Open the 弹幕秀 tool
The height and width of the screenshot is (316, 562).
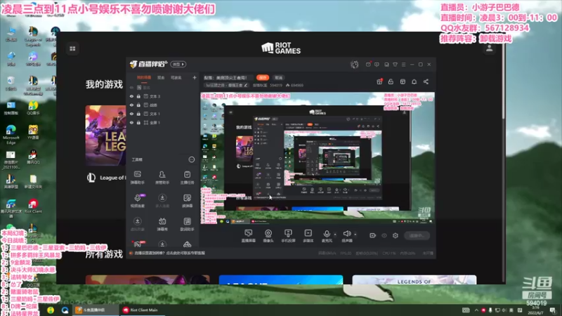click(x=162, y=224)
